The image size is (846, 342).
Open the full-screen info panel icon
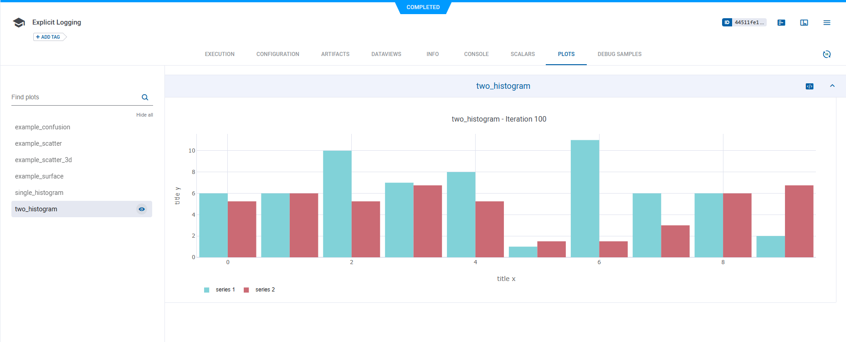pyautogui.click(x=804, y=23)
